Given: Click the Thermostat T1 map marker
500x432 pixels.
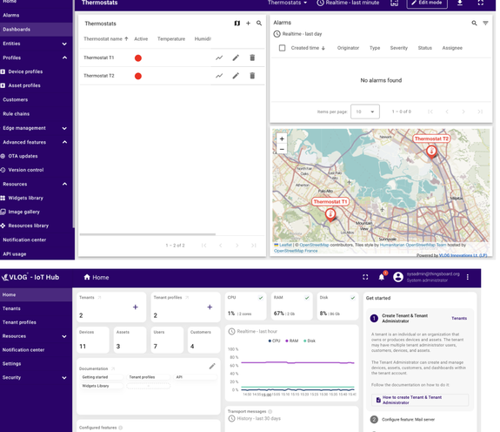Looking at the screenshot, I should [330, 215].
